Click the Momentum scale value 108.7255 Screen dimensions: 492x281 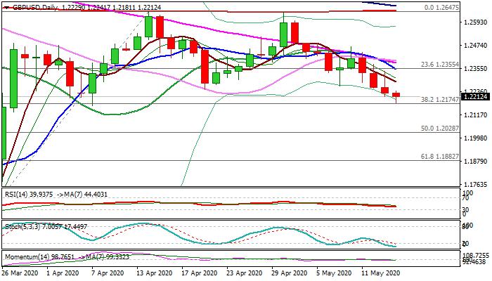[x=476, y=256]
